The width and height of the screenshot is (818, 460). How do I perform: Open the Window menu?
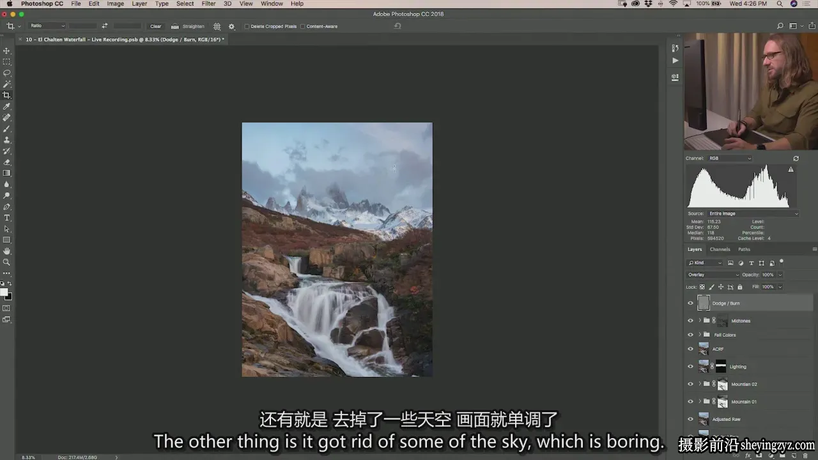pyautogui.click(x=272, y=4)
